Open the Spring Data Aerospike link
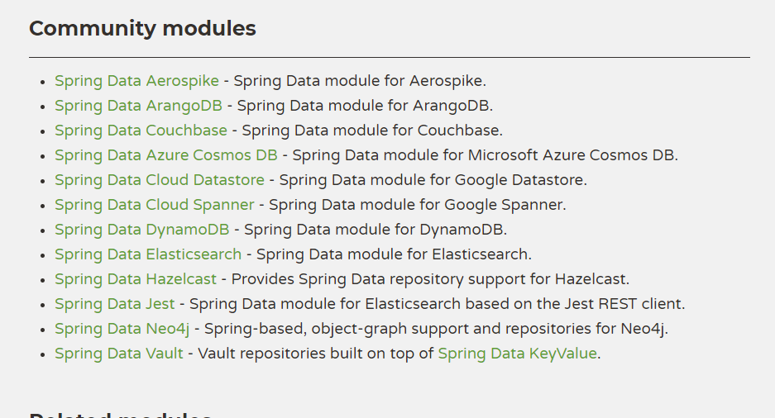 pos(136,81)
